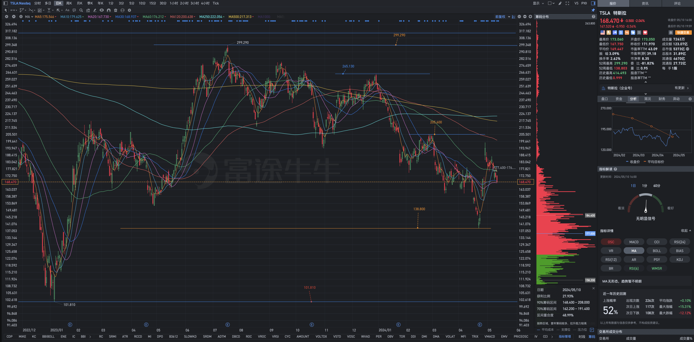
Task: Click the 24-hour trading badge icon
Action: tap(615, 33)
